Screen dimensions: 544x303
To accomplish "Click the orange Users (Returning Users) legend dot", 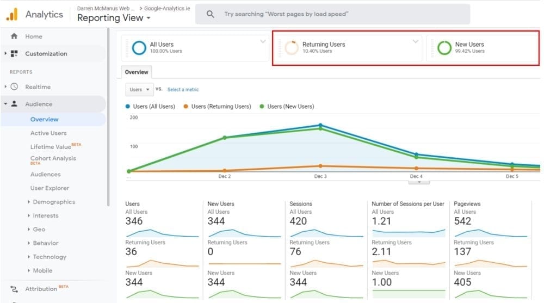I will [x=186, y=107].
